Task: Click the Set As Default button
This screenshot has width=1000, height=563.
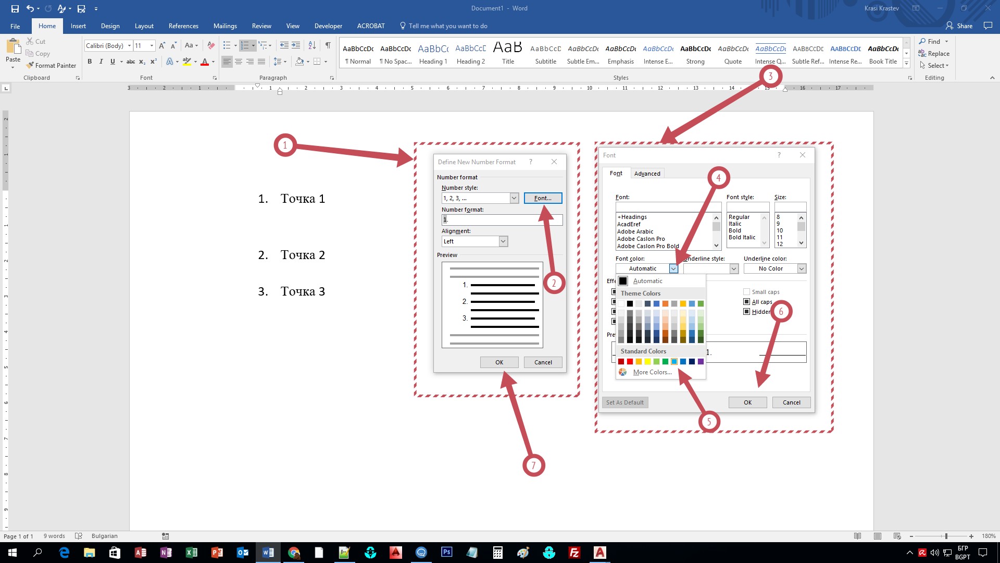Action: click(x=624, y=402)
